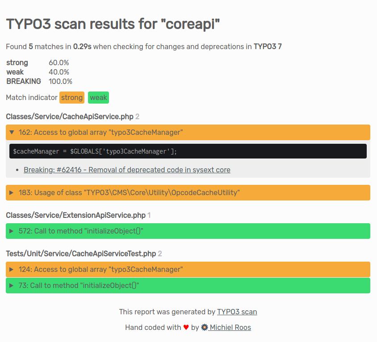Open Breaking #62416 deprecated code link
Screen dimensions: 377x342
(x=127, y=170)
